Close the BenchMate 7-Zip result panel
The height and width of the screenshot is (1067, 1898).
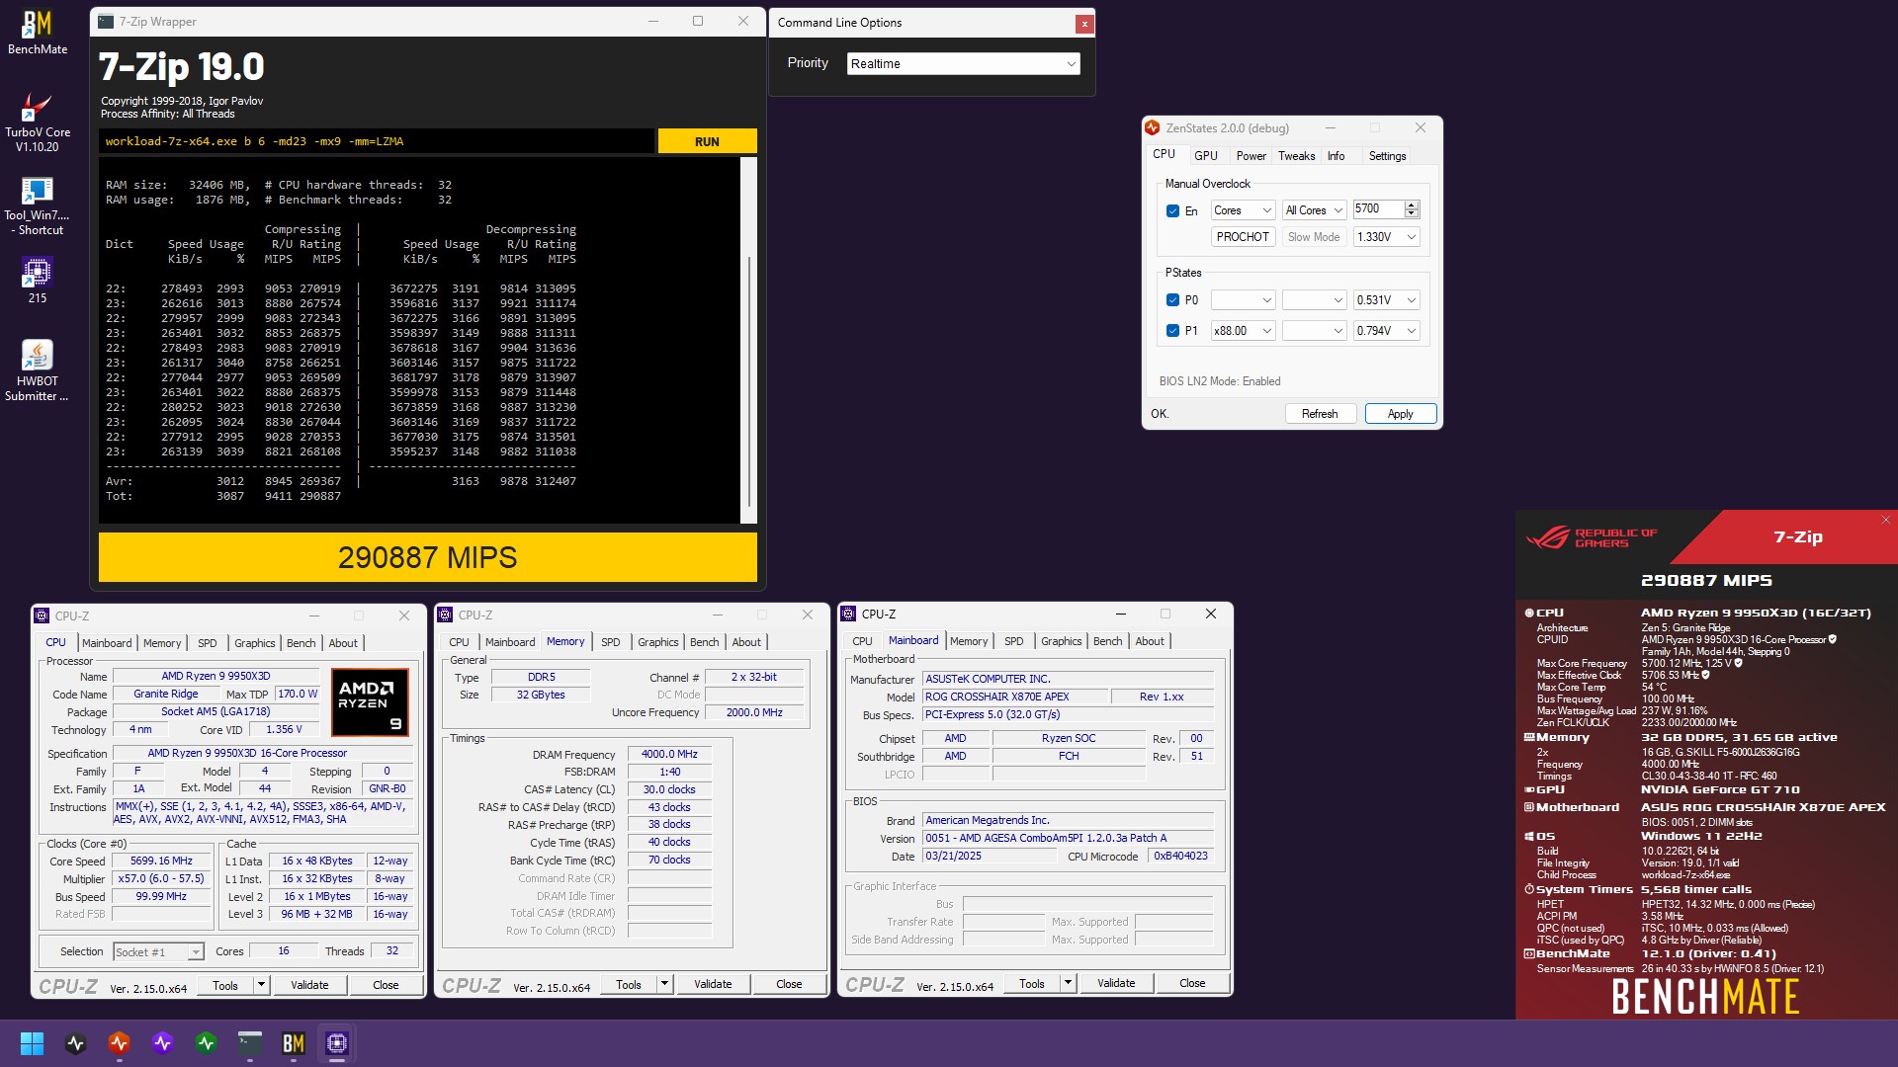(1884, 520)
